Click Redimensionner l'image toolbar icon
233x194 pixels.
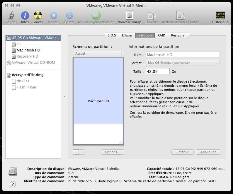[181, 15]
